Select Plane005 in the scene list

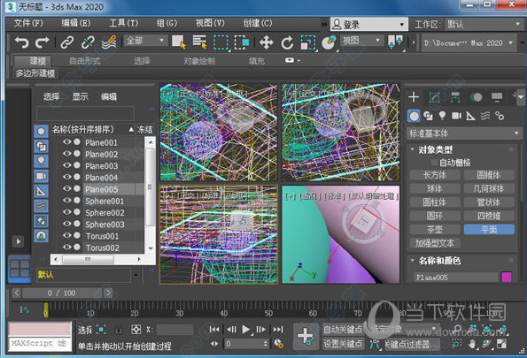pyautogui.click(x=102, y=189)
